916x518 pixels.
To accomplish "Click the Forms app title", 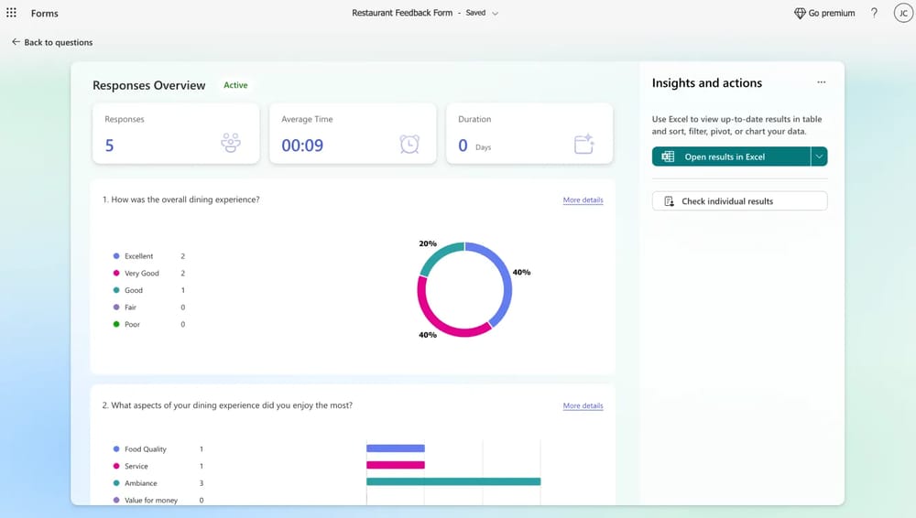I will click(44, 14).
